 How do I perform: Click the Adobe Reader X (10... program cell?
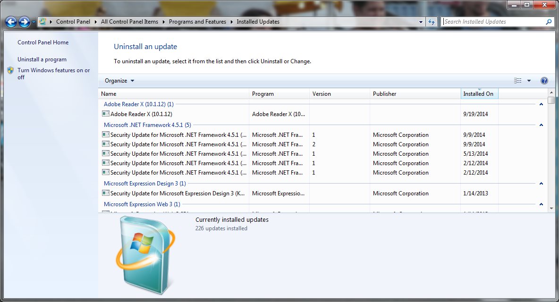pyautogui.click(x=279, y=114)
